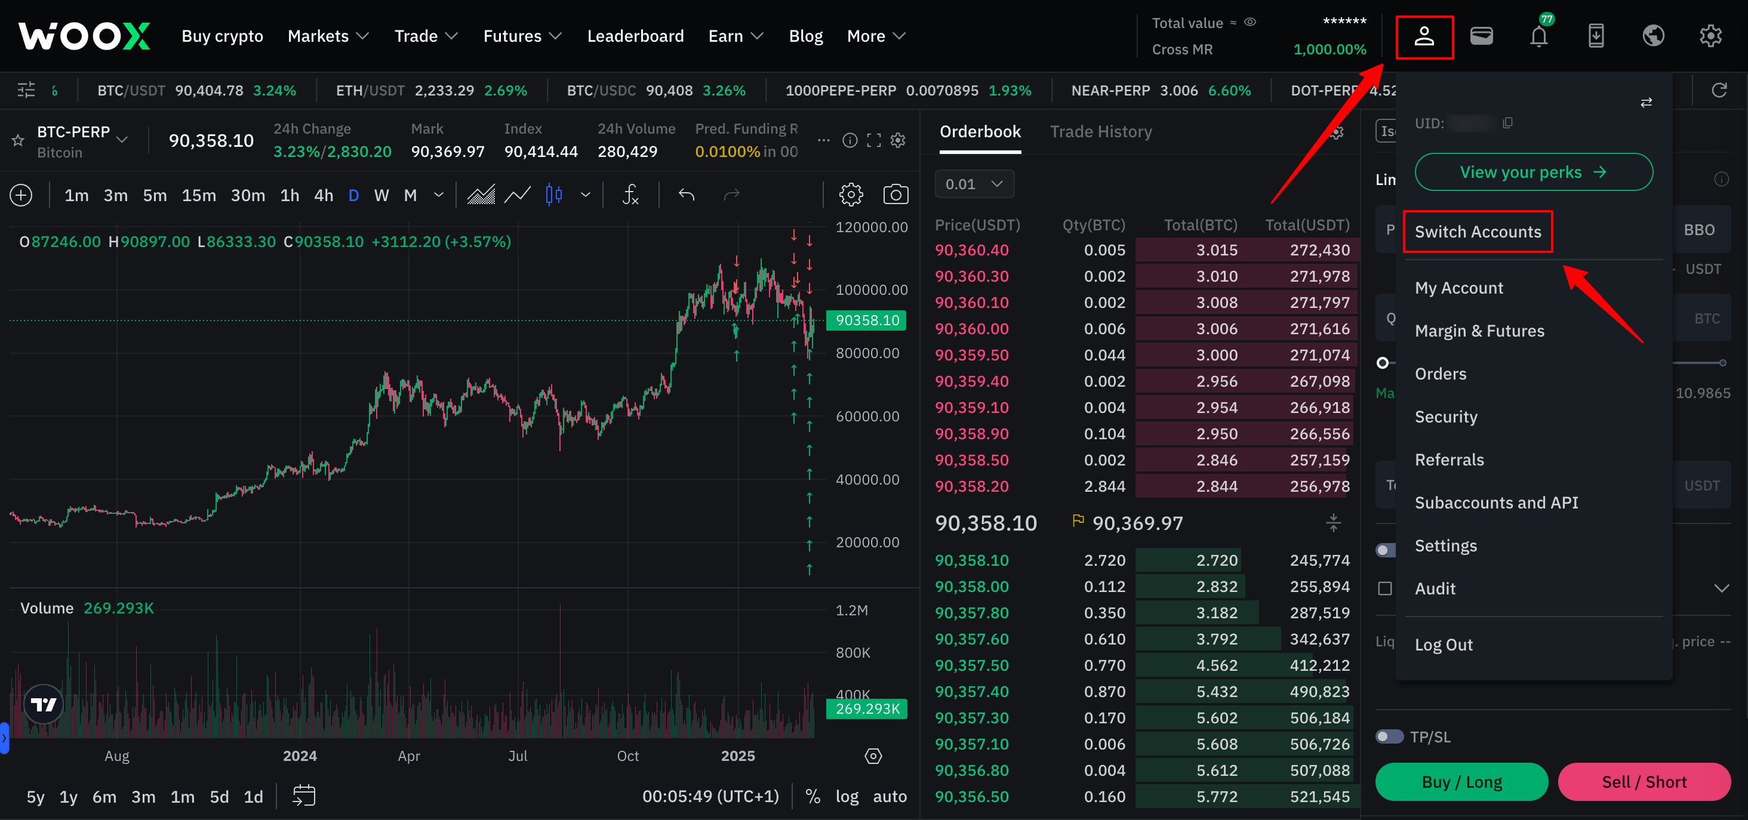Viewport: 1748px width, 820px height.
Task: Open TradingView logo on chart
Action: point(44,705)
